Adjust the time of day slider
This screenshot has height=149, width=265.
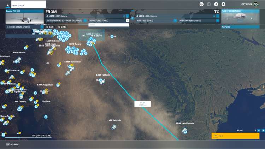19,137
